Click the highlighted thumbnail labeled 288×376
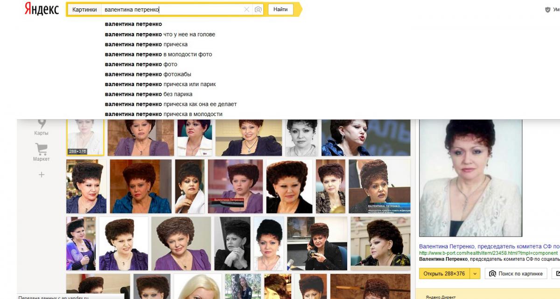This screenshot has width=560, height=299. point(85,136)
